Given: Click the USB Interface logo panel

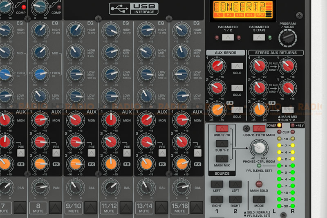Looking at the screenshot, I should point(134,8).
